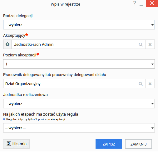Open the help question mark icon
This screenshot has height=153, width=158.
pyautogui.click(x=135, y=3)
